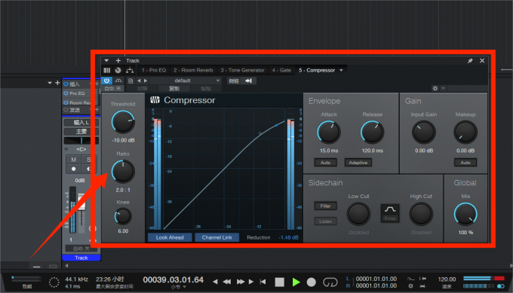Image resolution: width=513 pixels, height=293 pixels.
Task: Enable Look Ahead on the compressor
Action: coord(170,237)
